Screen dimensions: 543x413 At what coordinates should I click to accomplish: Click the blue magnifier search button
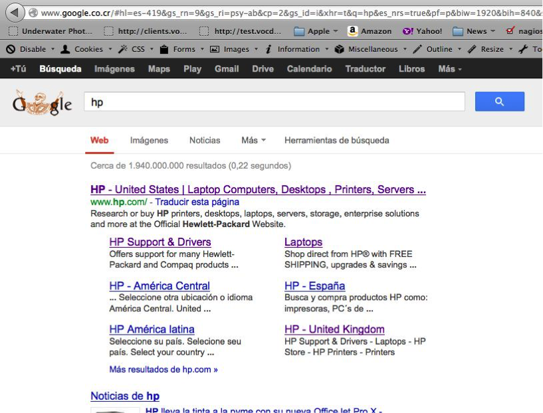[499, 102]
